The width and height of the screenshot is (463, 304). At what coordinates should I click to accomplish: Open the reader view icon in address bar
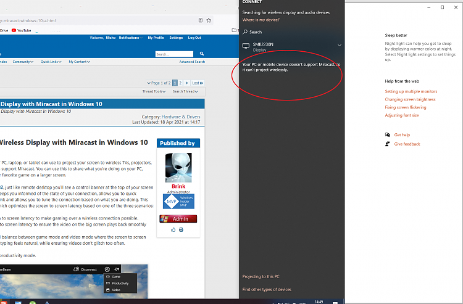point(201,20)
